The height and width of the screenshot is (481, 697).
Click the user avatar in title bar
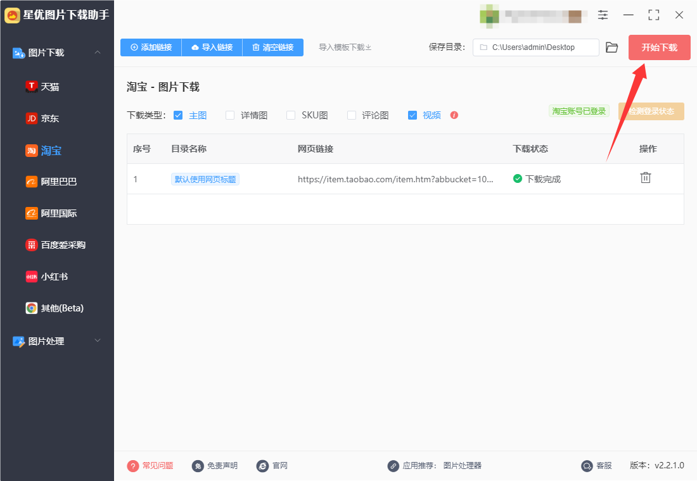point(489,16)
